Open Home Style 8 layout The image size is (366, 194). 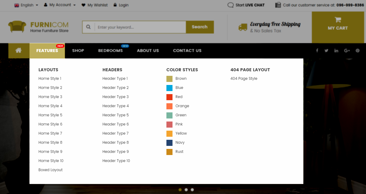click(x=50, y=143)
